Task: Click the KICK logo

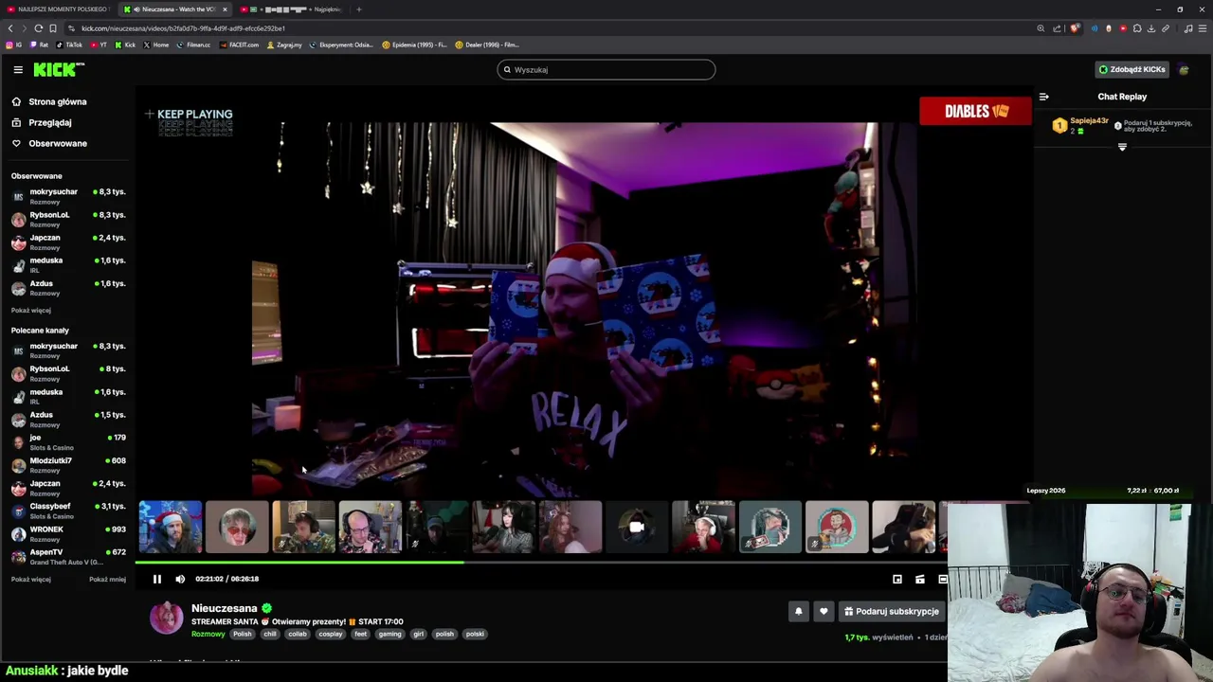Action: [59, 69]
